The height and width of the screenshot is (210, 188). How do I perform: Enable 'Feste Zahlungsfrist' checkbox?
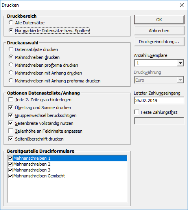point(136,112)
